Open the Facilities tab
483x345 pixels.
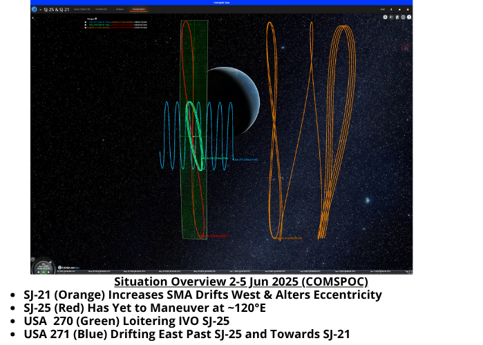coord(101,10)
